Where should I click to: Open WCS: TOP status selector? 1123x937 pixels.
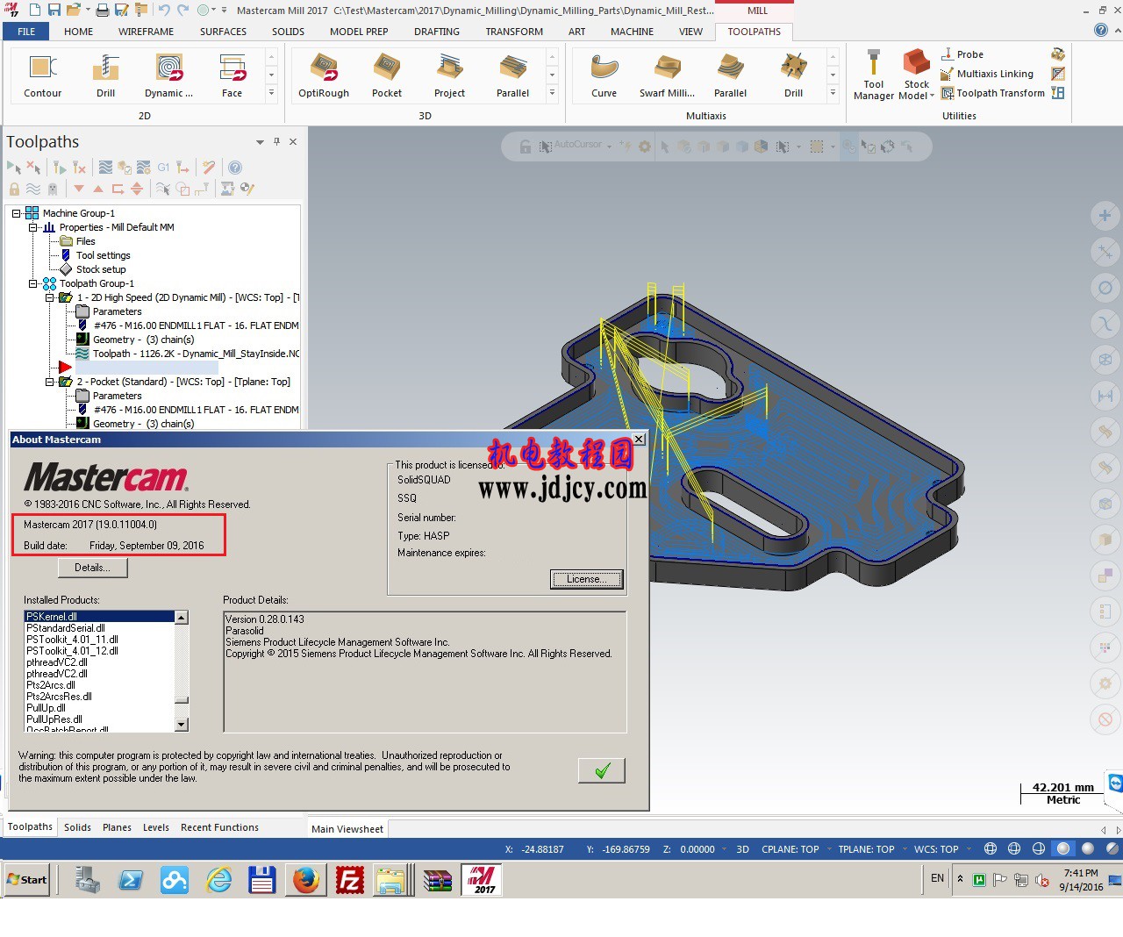click(936, 849)
